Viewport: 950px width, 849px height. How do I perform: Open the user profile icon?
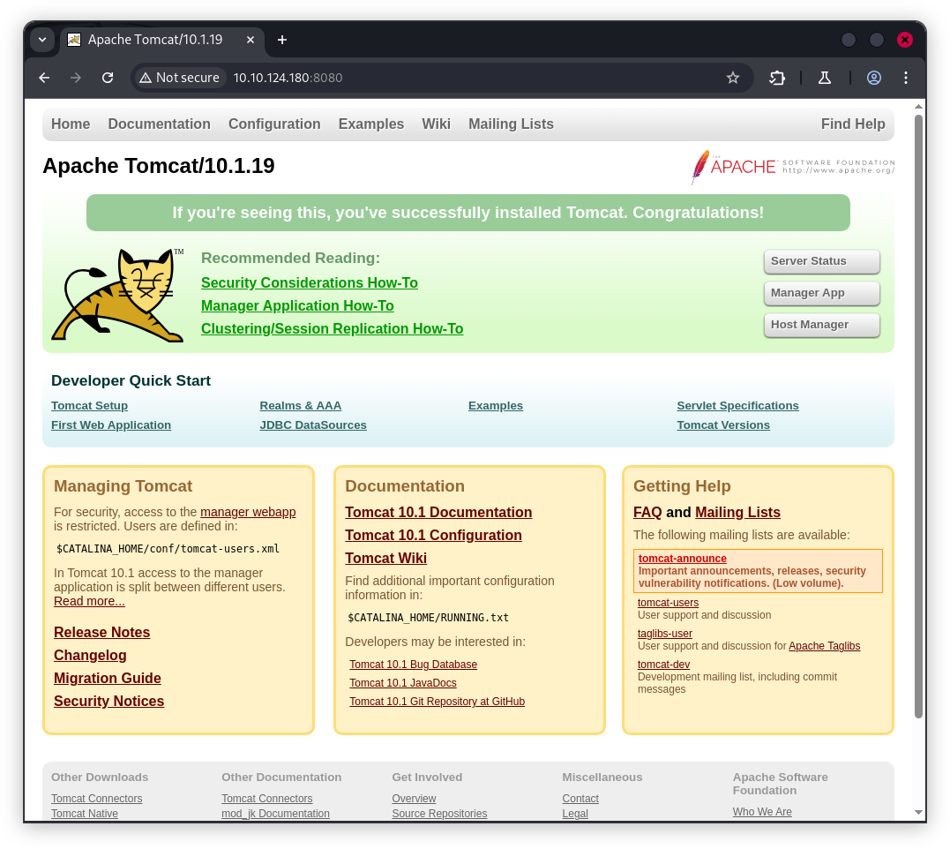pos(873,78)
